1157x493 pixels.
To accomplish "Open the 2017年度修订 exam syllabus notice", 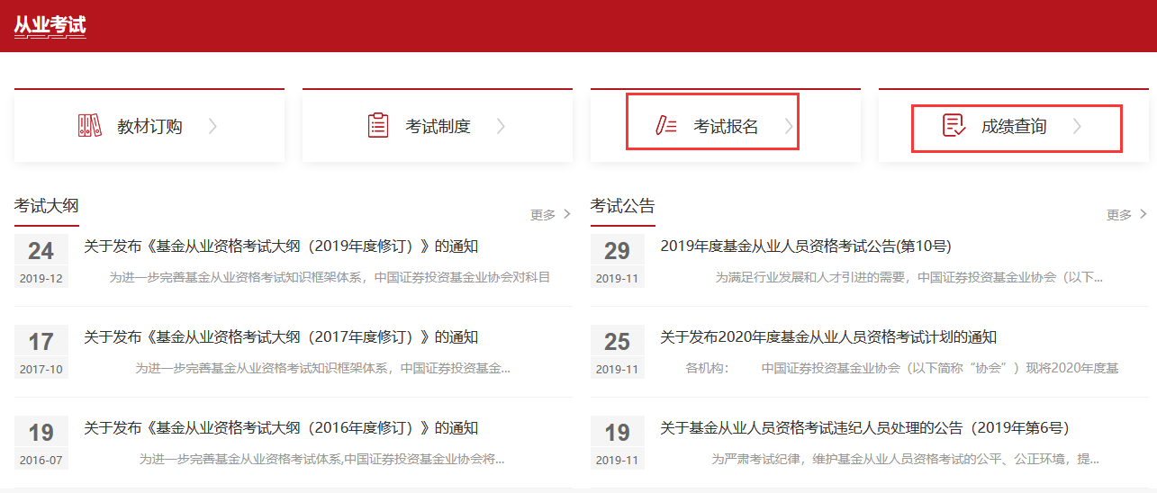I will (x=281, y=337).
